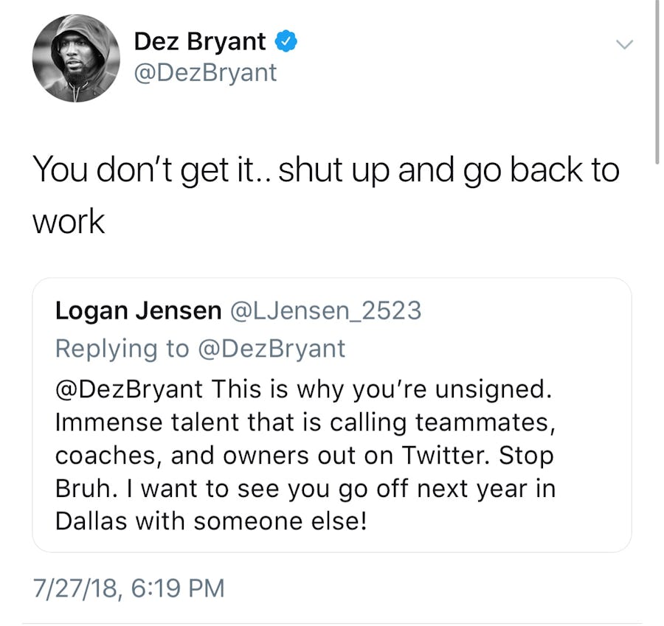664x626 pixels.
Task: Click the @DezBryant mention starting the quoted text
Action: 131,388
